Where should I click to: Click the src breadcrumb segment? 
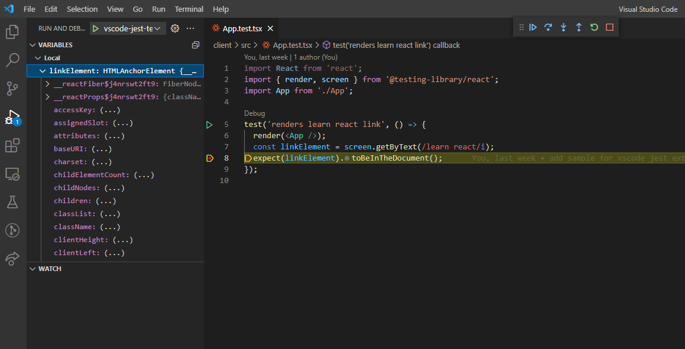click(x=246, y=45)
